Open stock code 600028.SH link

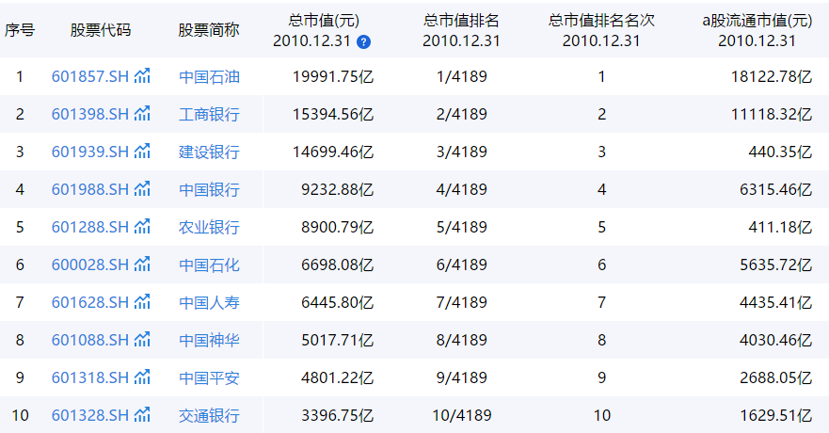point(90,265)
